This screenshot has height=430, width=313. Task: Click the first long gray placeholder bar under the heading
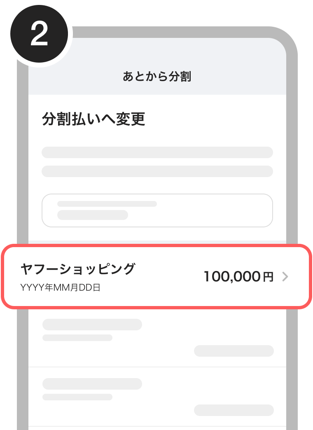click(157, 152)
